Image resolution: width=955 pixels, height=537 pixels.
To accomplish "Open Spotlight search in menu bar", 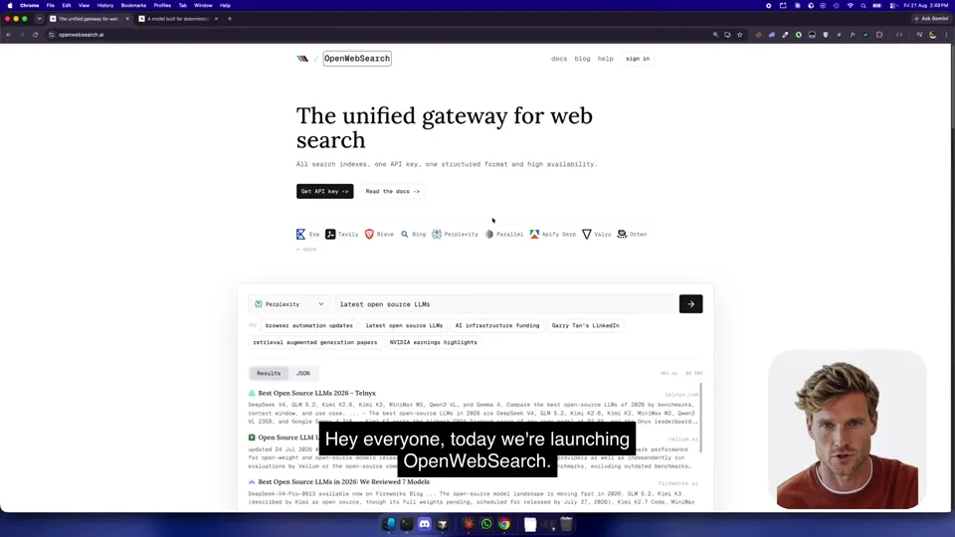I will click(863, 6).
